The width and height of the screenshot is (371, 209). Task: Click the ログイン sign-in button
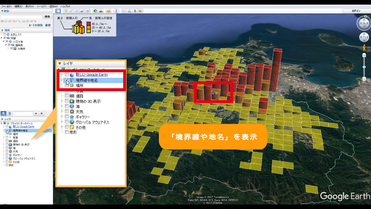click(x=356, y=11)
